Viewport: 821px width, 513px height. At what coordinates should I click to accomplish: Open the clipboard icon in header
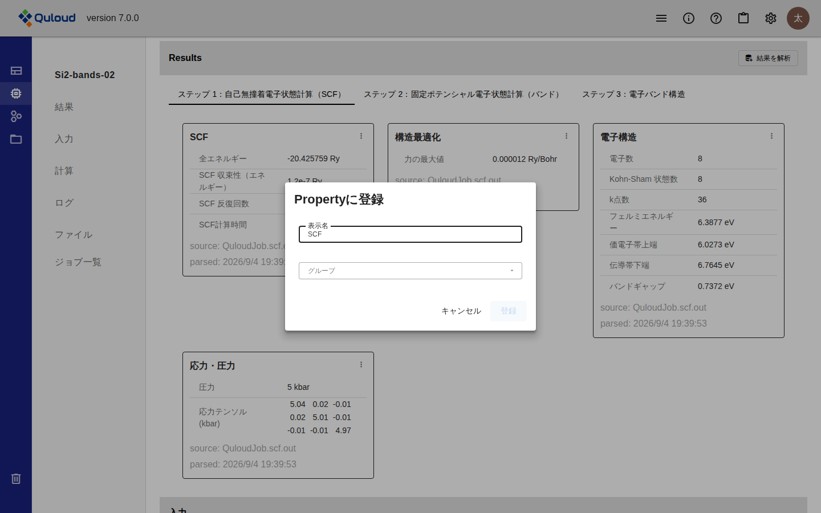point(743,18)
